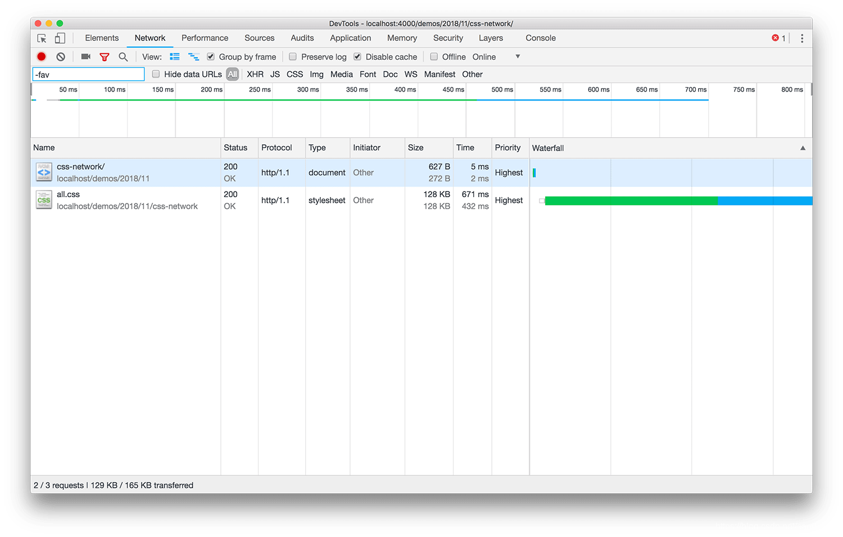The height and width of the screenshot is (537, 843).
Task: Click the stylesheet type cell
Action: click(x=327, y=200)
